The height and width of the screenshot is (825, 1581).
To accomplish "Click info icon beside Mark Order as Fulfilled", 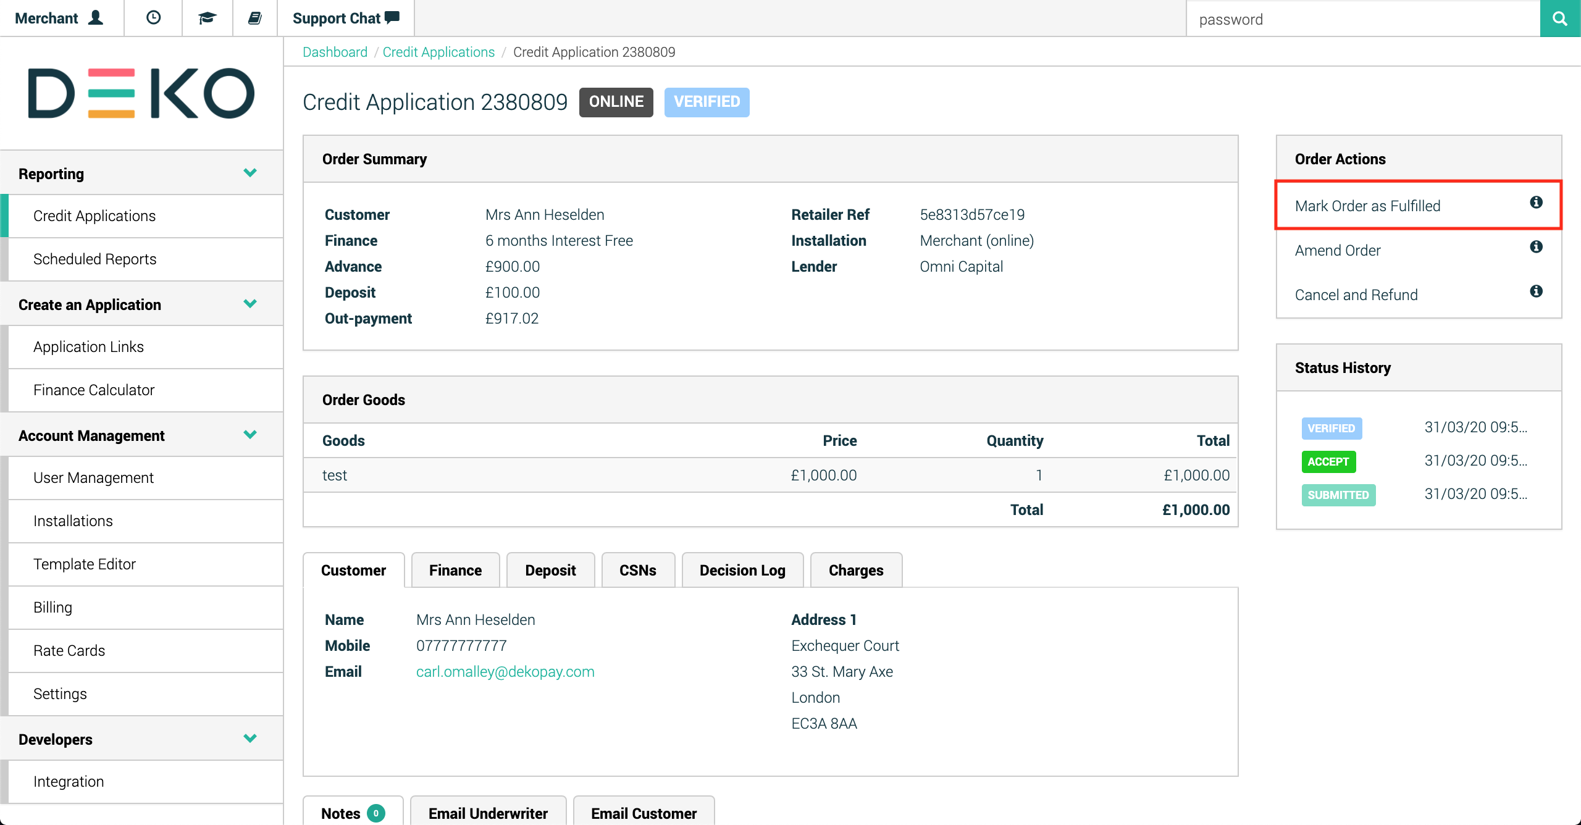I will (1536, 203).
